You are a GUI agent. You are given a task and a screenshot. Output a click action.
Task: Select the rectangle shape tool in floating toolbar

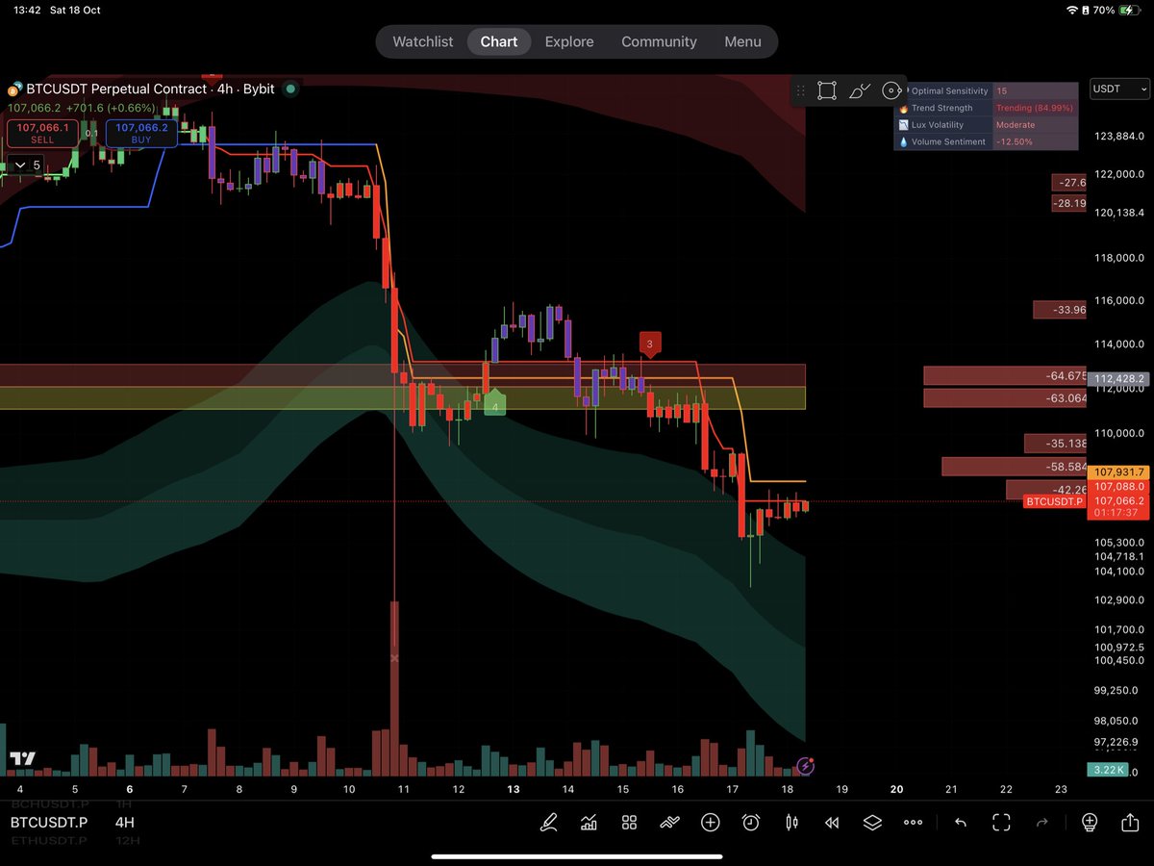(x=826, y=91)
